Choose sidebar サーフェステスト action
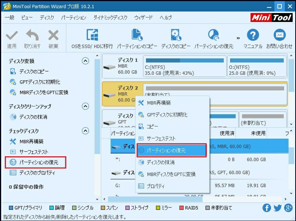Viewport: 296px width, 221px height. 29,152
